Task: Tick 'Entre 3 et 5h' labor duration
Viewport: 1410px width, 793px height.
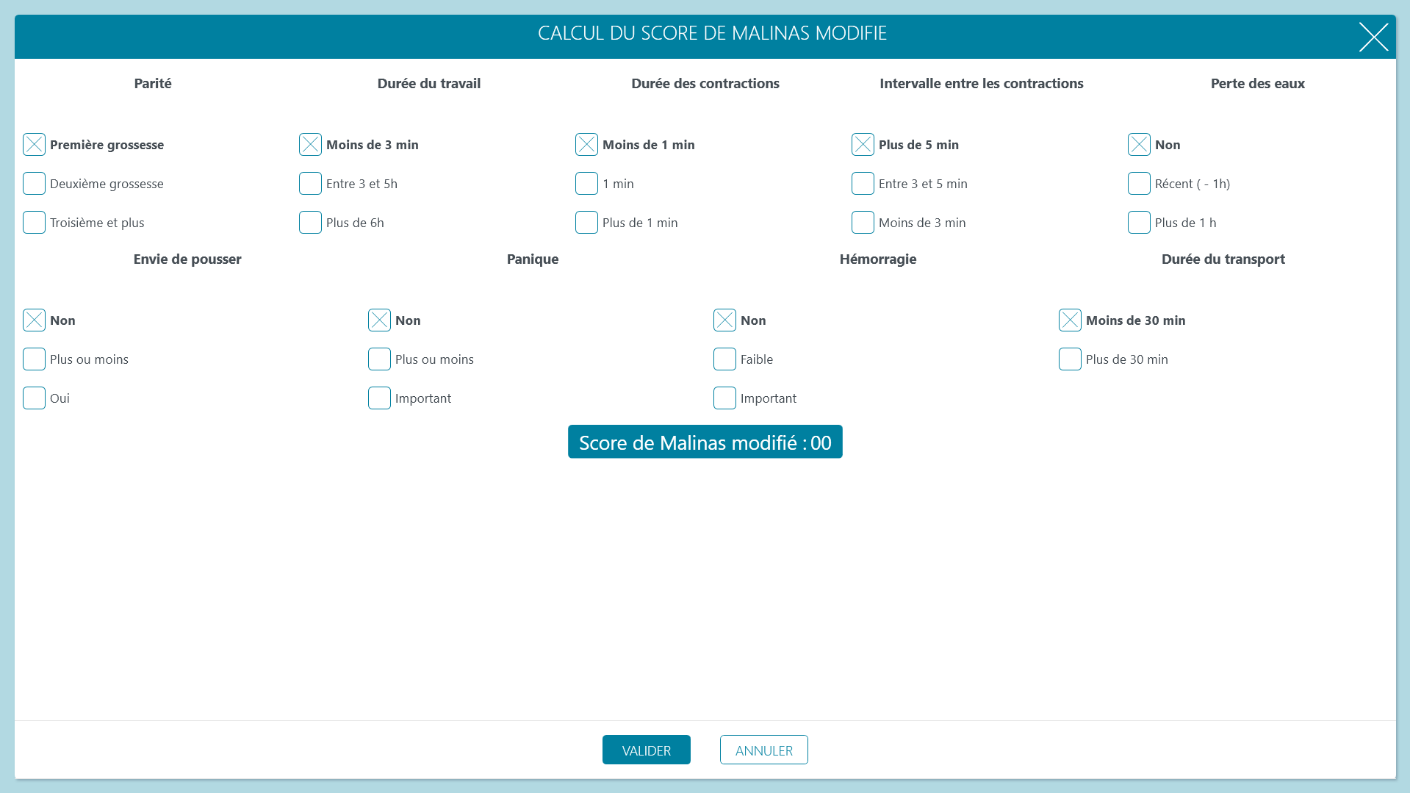Action: coord(310,184)
